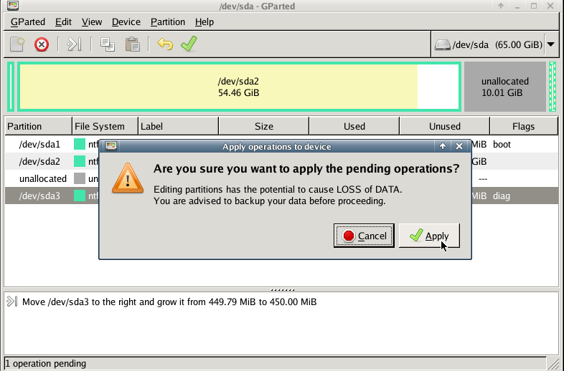Image resolution: width=564 pixels, height=371 pixels.
Task: Click the pending Move /dev/sda3 operation entry
Action: coord(169,302)
